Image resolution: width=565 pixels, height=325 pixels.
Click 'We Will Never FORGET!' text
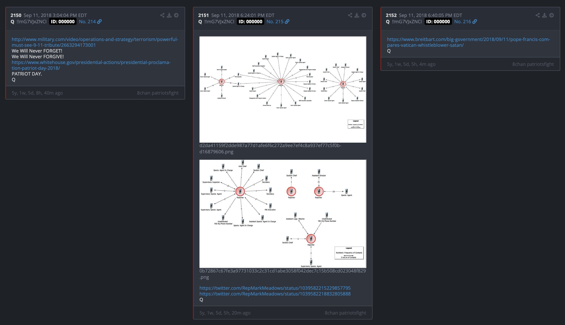(x=37, y=51)
